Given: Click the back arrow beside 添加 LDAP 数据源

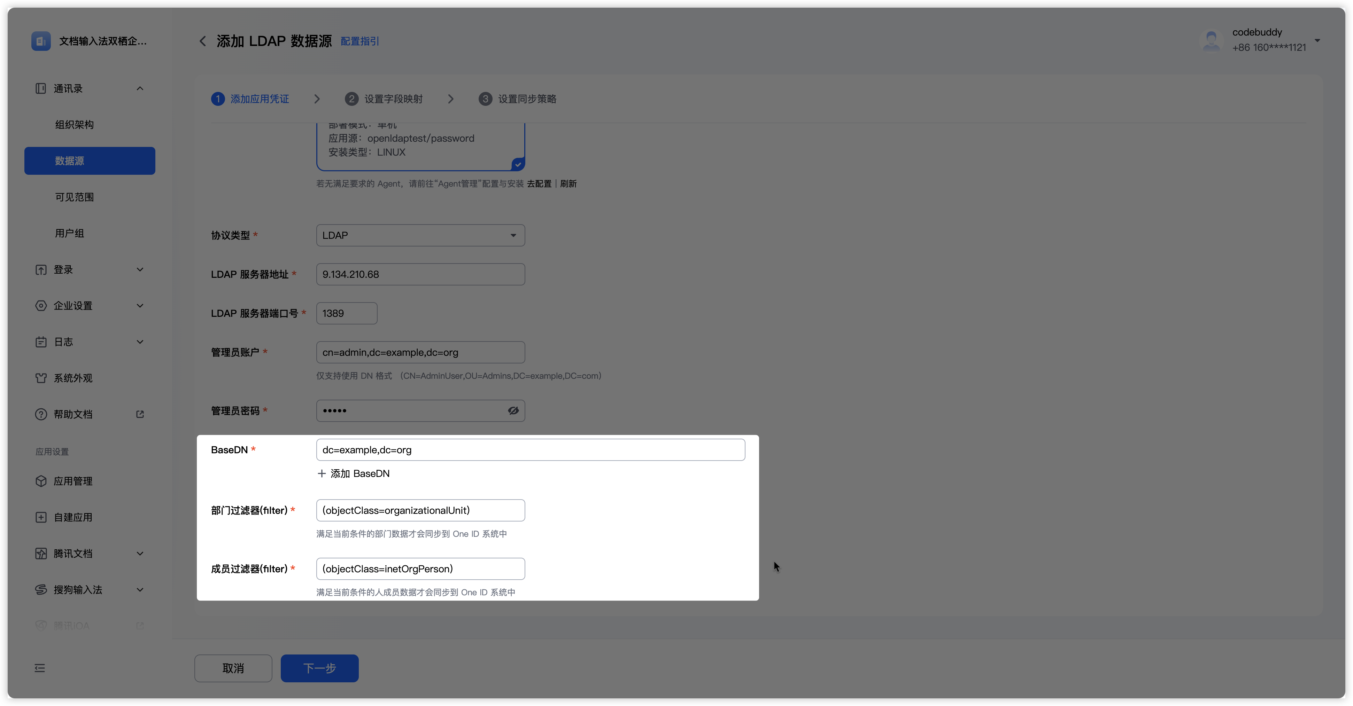Looking at the screenshot, I should (x=202, y=41).
